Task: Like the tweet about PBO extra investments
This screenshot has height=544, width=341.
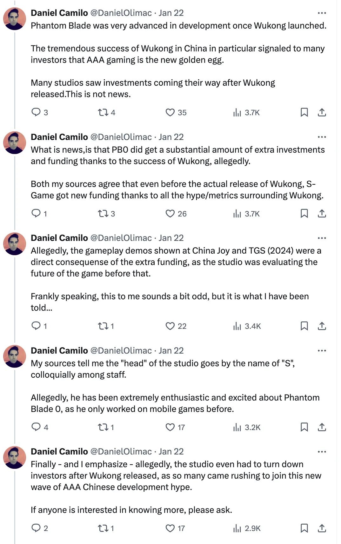Action: pyautogui.click(x=170, y=214)
